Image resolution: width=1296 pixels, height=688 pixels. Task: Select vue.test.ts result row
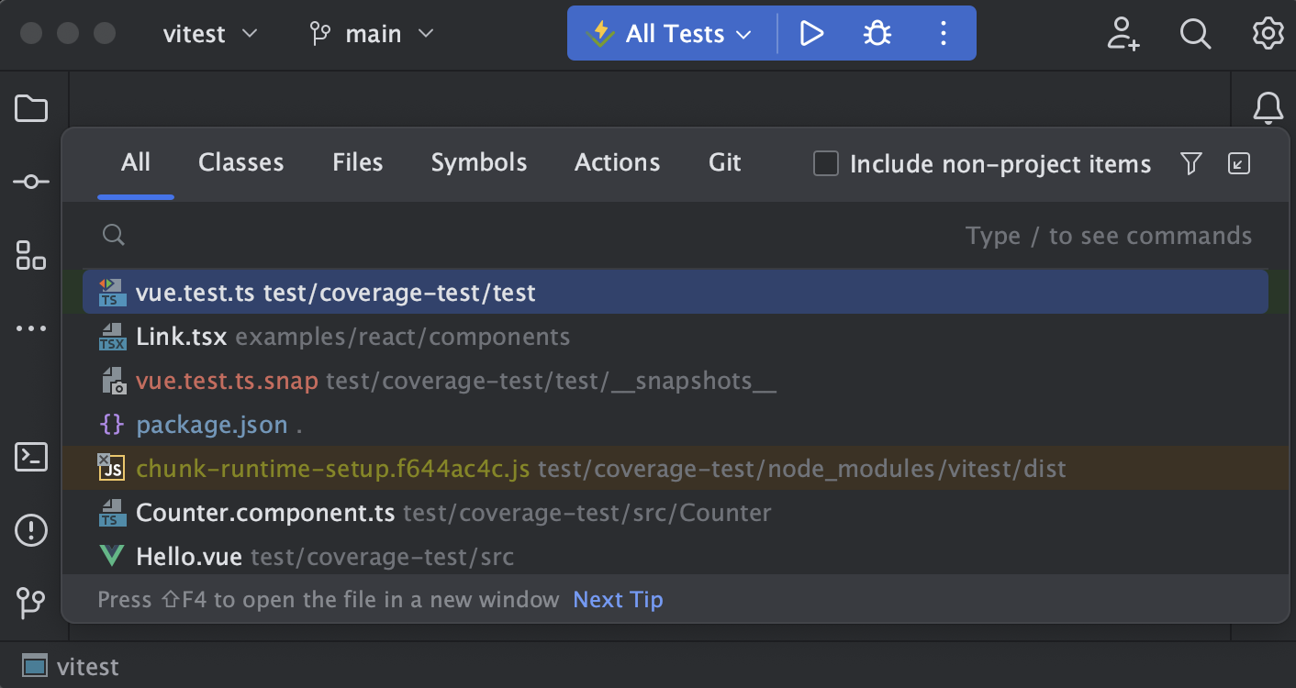pos(676,293)
